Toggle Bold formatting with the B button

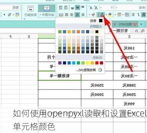pyautogui.click(x=144, y=15)
